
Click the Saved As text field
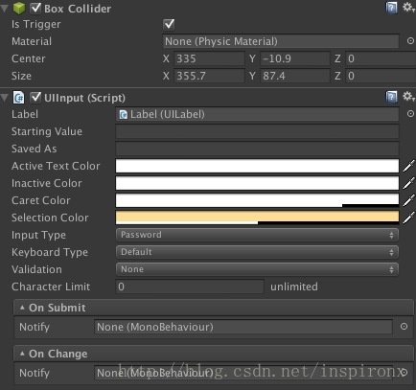(x=257, y=149)
